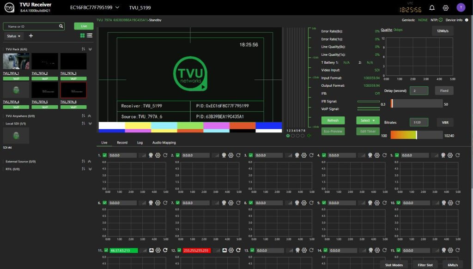Add a new source with the plus icon
This screenshot has height=269, width=473.
tap(31, 36)
